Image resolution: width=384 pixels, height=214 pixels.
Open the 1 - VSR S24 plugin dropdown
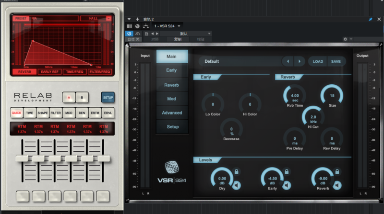pos(167,26)
